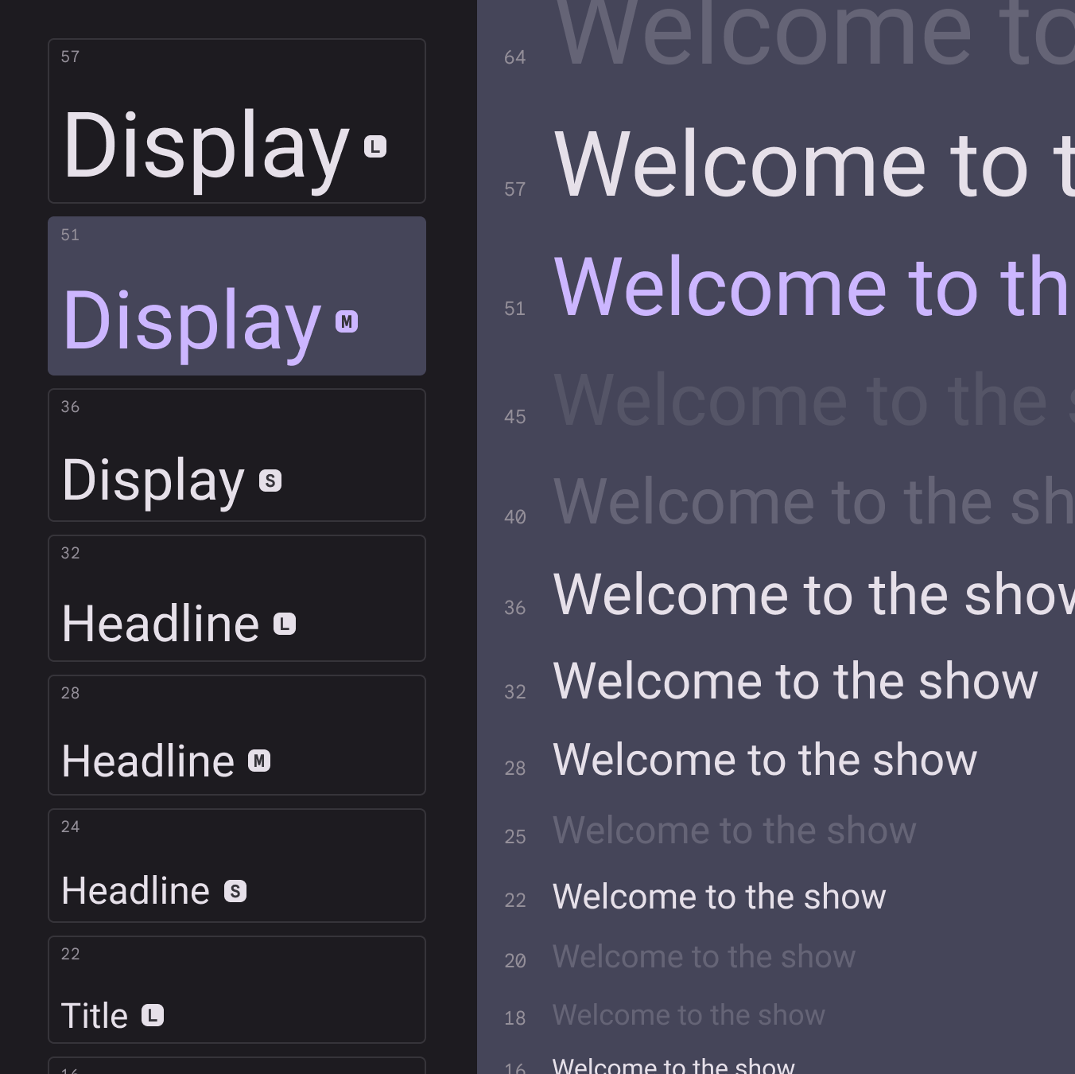Screen dimensions: 1075x1074
Task: Click the L badge next to Display
Action: tap(375, 147)
